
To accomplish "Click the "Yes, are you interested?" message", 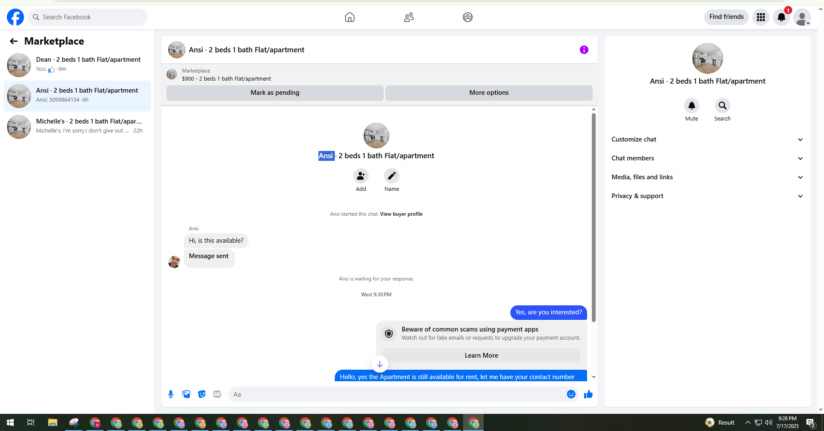I will coord(548,312).
